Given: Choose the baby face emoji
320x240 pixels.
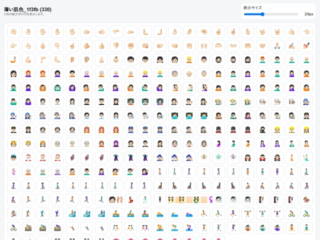Looking at the screenshot, I should 116,60.
